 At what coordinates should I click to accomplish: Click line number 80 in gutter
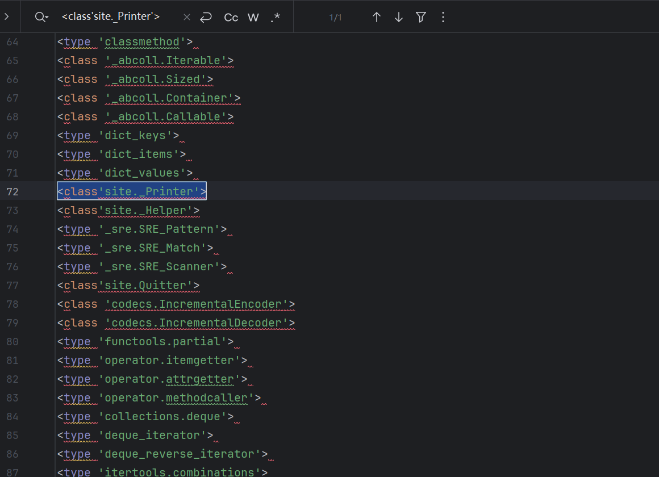pyautogui.click(x=12, y=342)
